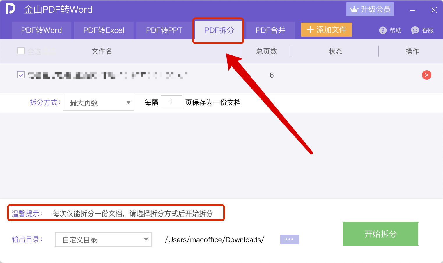This screenshot has height=263, width=443.
Task: Select the PDF转PPT tab
Action: click(x=164, y=30)
